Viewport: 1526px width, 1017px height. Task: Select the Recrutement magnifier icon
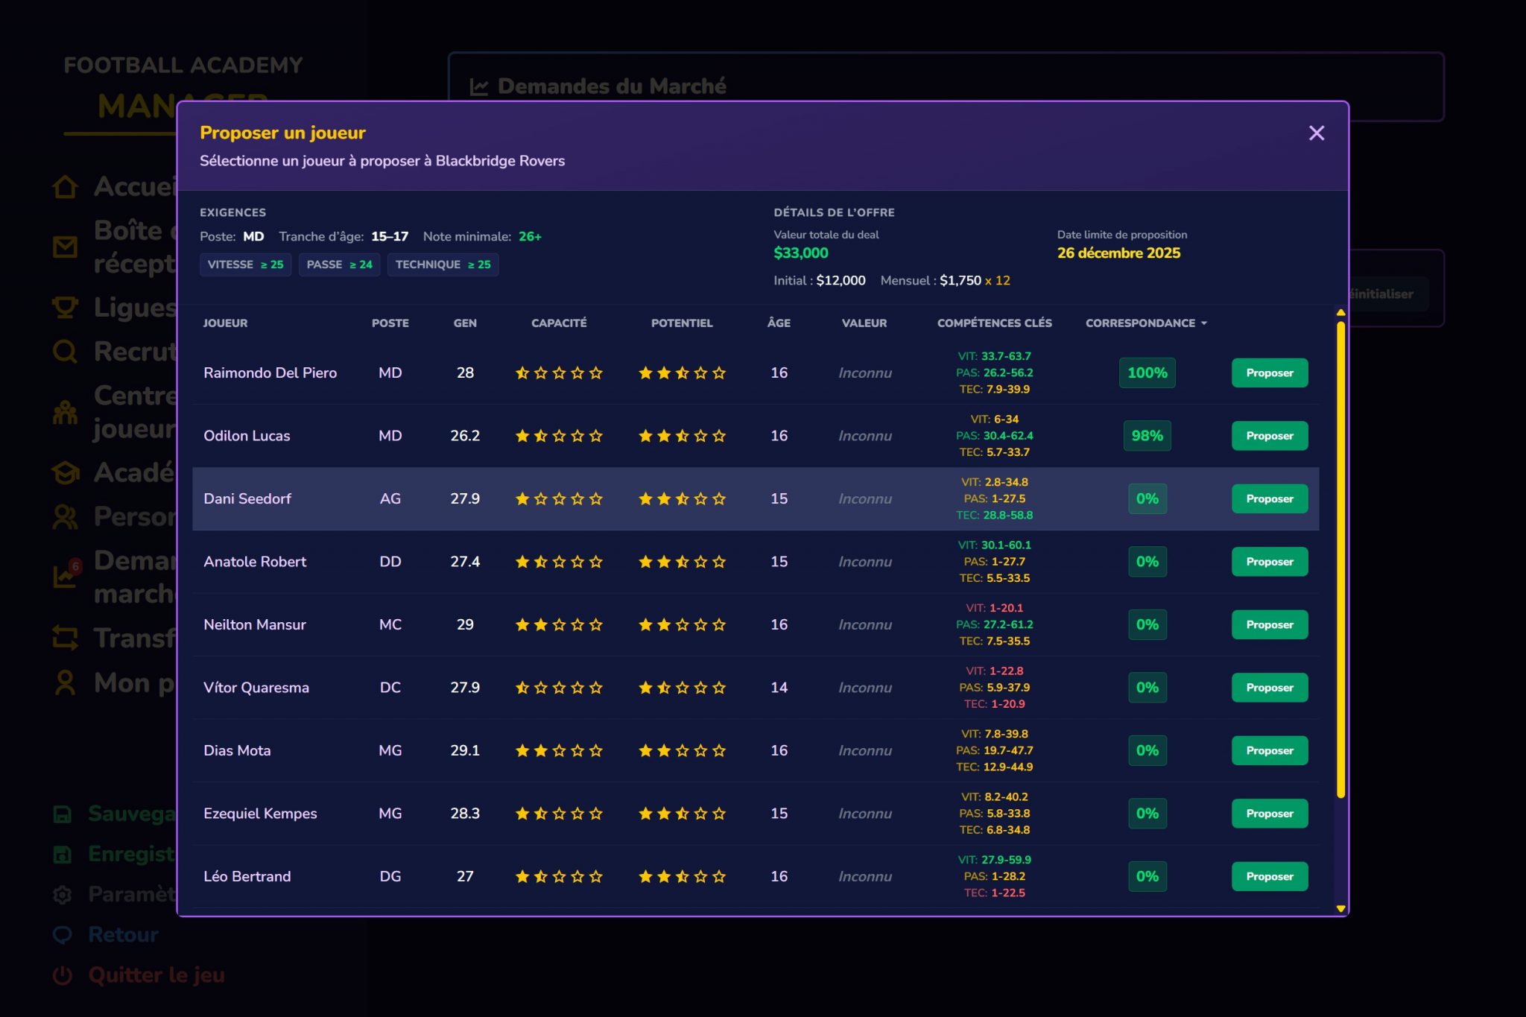(x=65, y=351)
